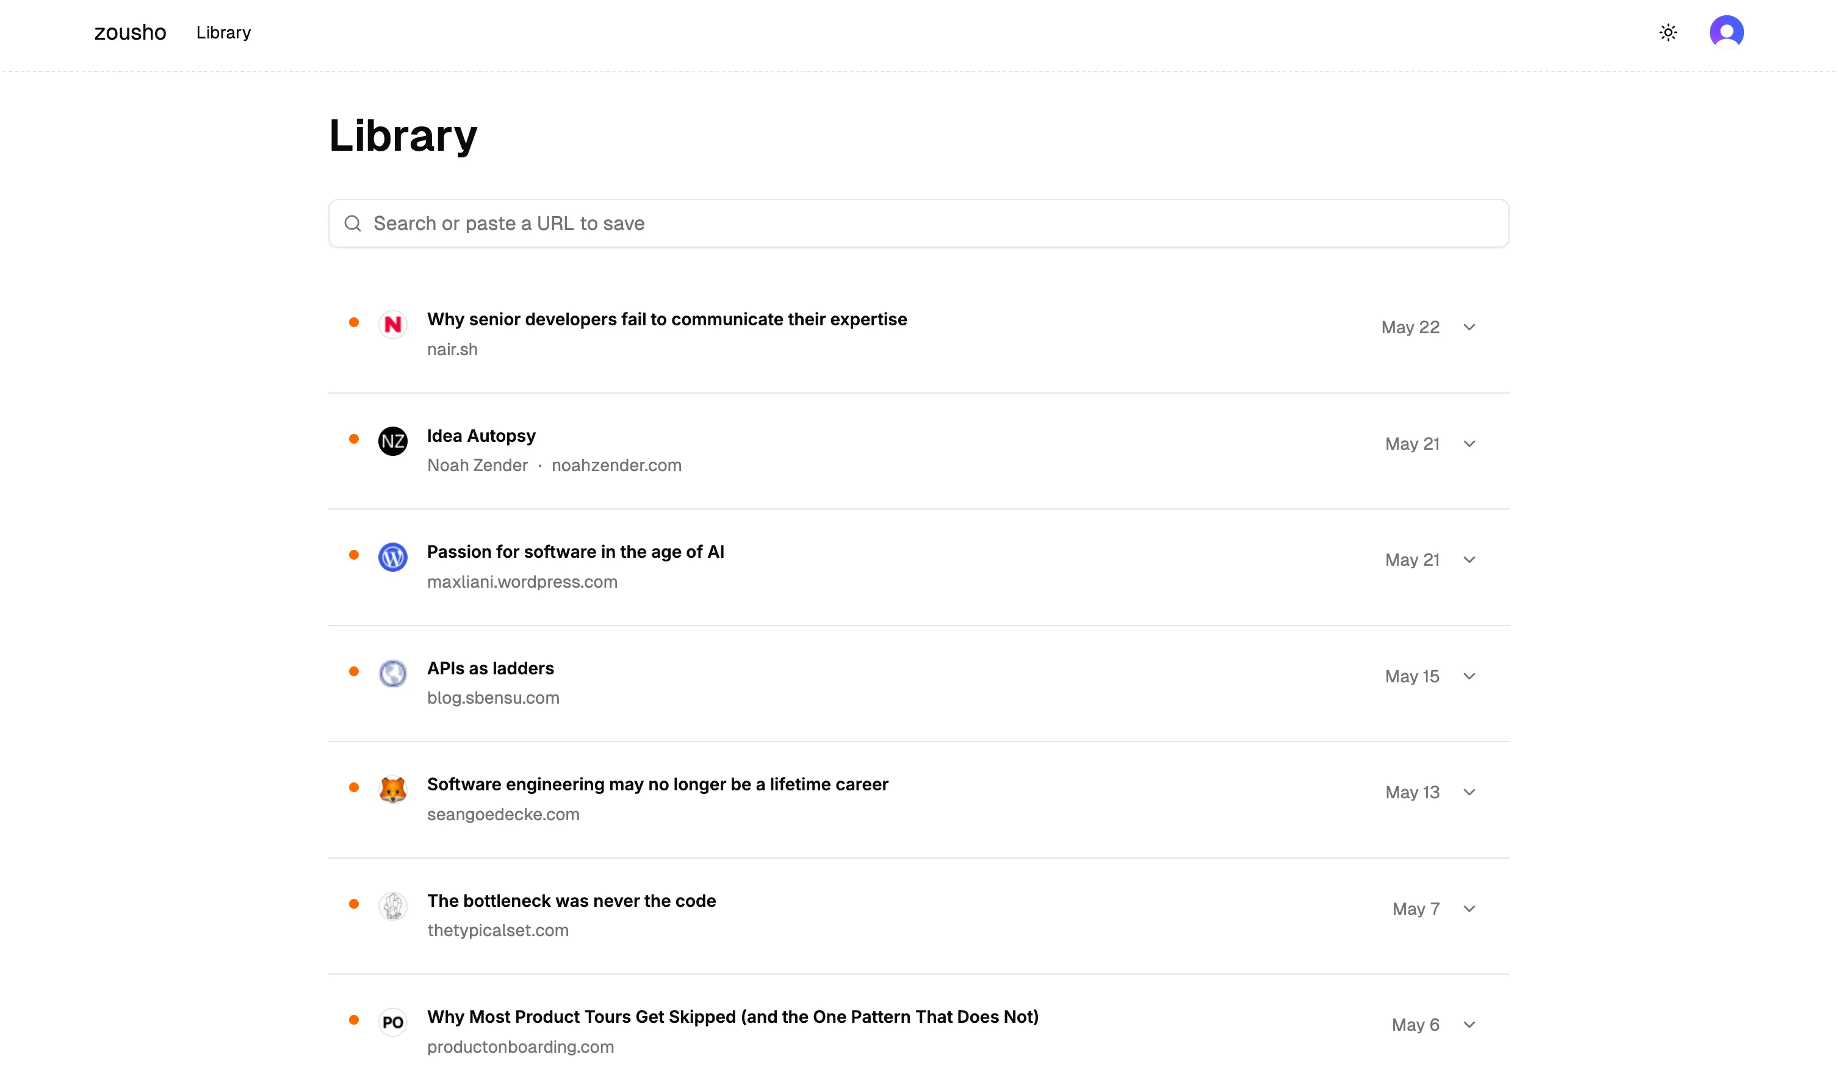Expand the Passion for software entry chevron
The height and width of the screenshot is (1079, 1838).
(x=1469, y=560)
